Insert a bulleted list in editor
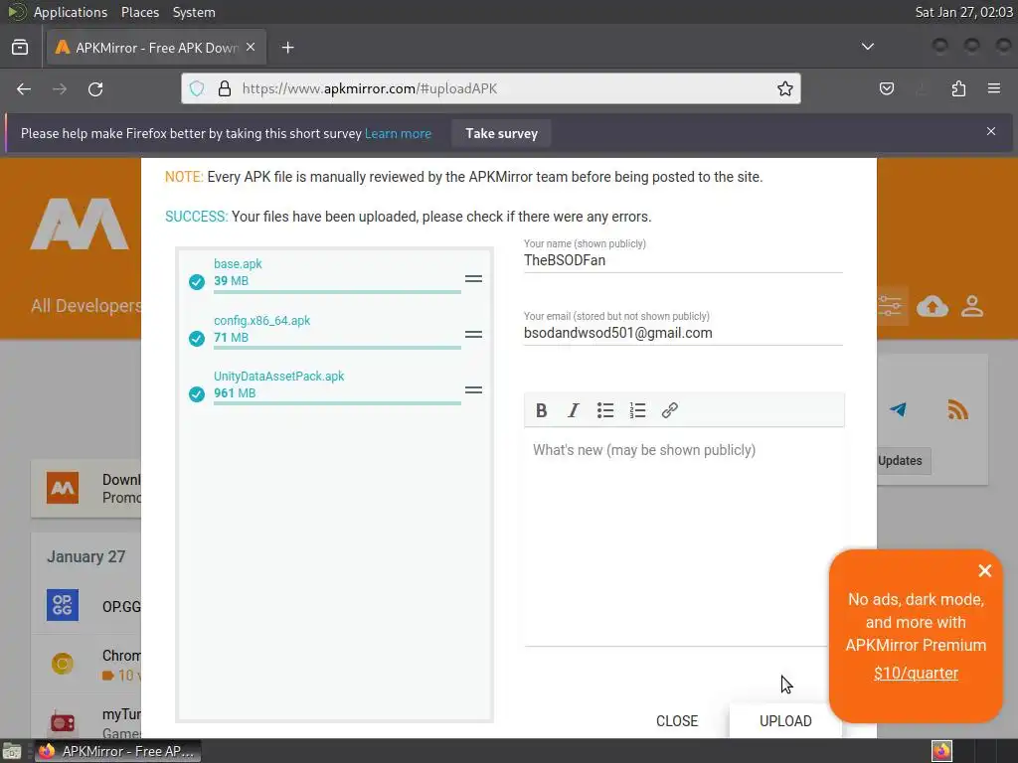The height and width of the screenshot is (763, 1018). [x=605, y=410]
